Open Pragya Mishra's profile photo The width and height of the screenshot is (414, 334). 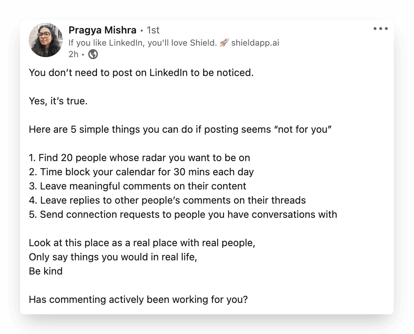click(46, 40)
